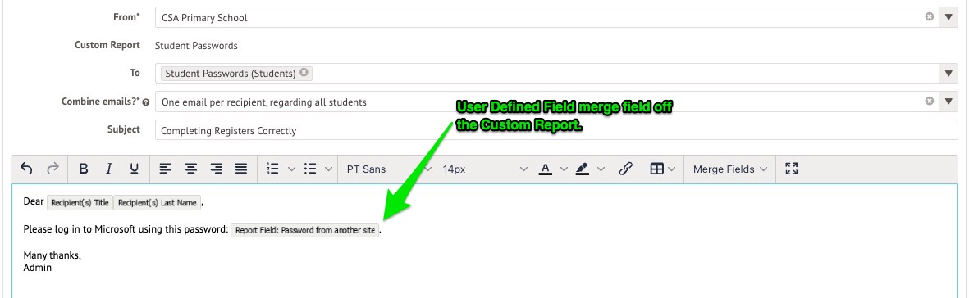Undo the last edit
Image resolution: width=969 pixels, height=298 pixels.
pos(26,169)
